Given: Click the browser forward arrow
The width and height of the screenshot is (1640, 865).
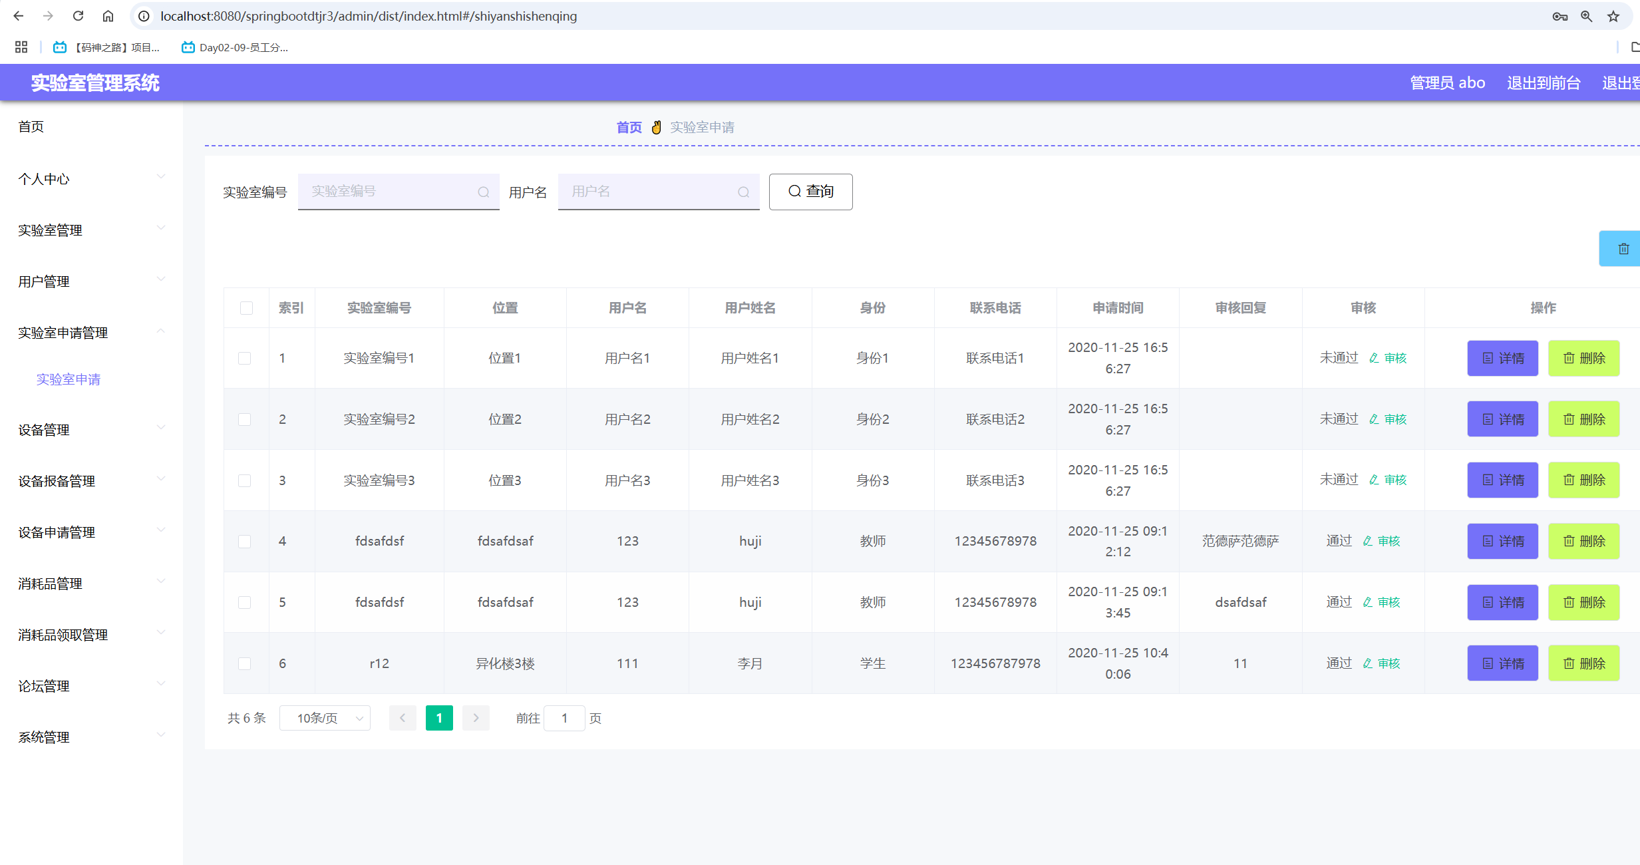Looking at the screenshot, I should tap(48, 16).
